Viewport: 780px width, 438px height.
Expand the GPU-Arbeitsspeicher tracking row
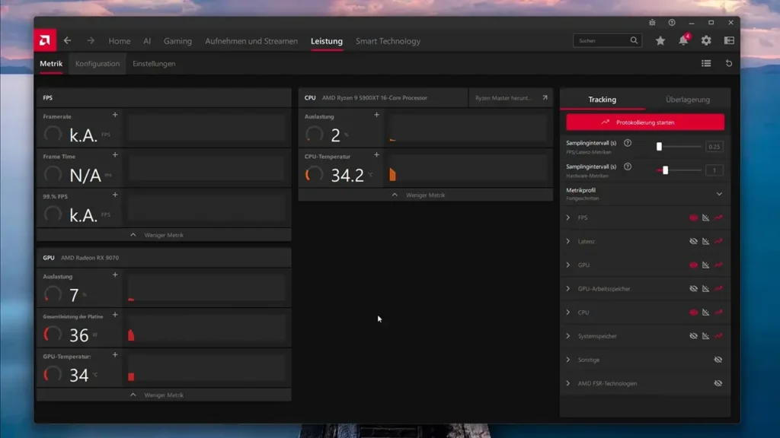[x=567, y=288]
